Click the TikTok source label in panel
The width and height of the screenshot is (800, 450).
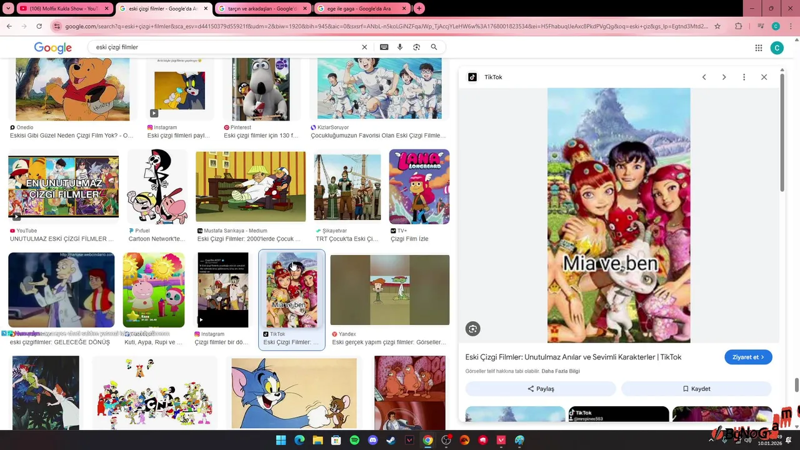493,77
